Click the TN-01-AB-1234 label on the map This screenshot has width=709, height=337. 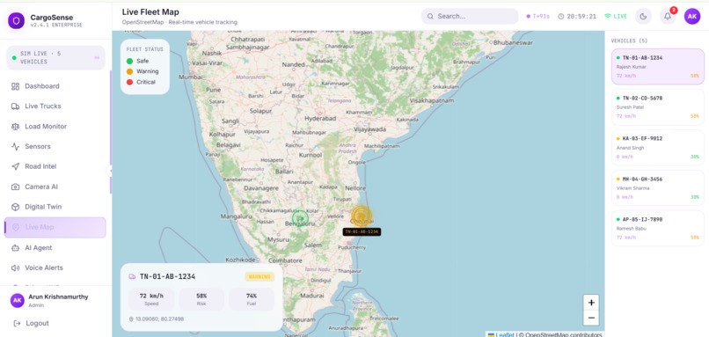click(362, 231)
